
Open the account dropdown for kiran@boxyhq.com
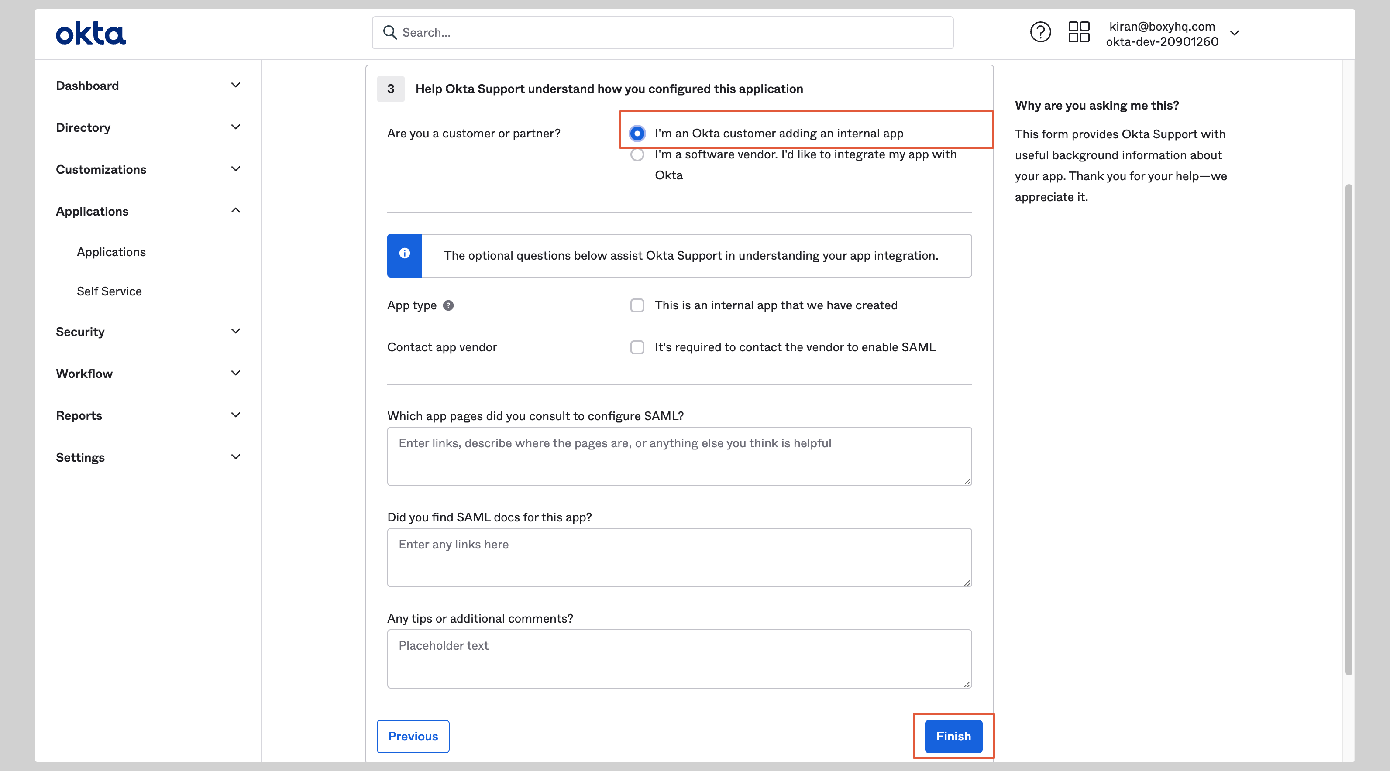1235,34
